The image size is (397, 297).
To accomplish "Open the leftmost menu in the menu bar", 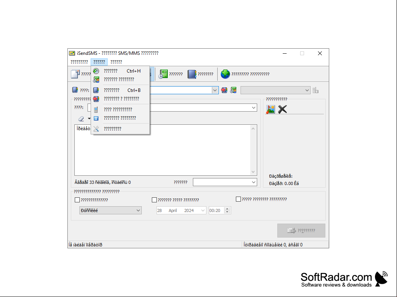I will point(79,62).
